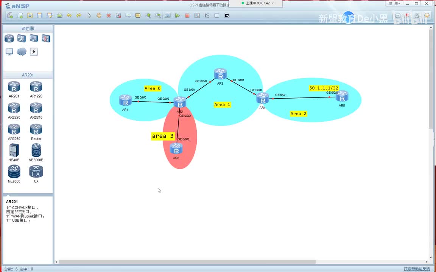
Task: Zoom out of the canvas
Action: pyautogui.click(x=158, y=15)
